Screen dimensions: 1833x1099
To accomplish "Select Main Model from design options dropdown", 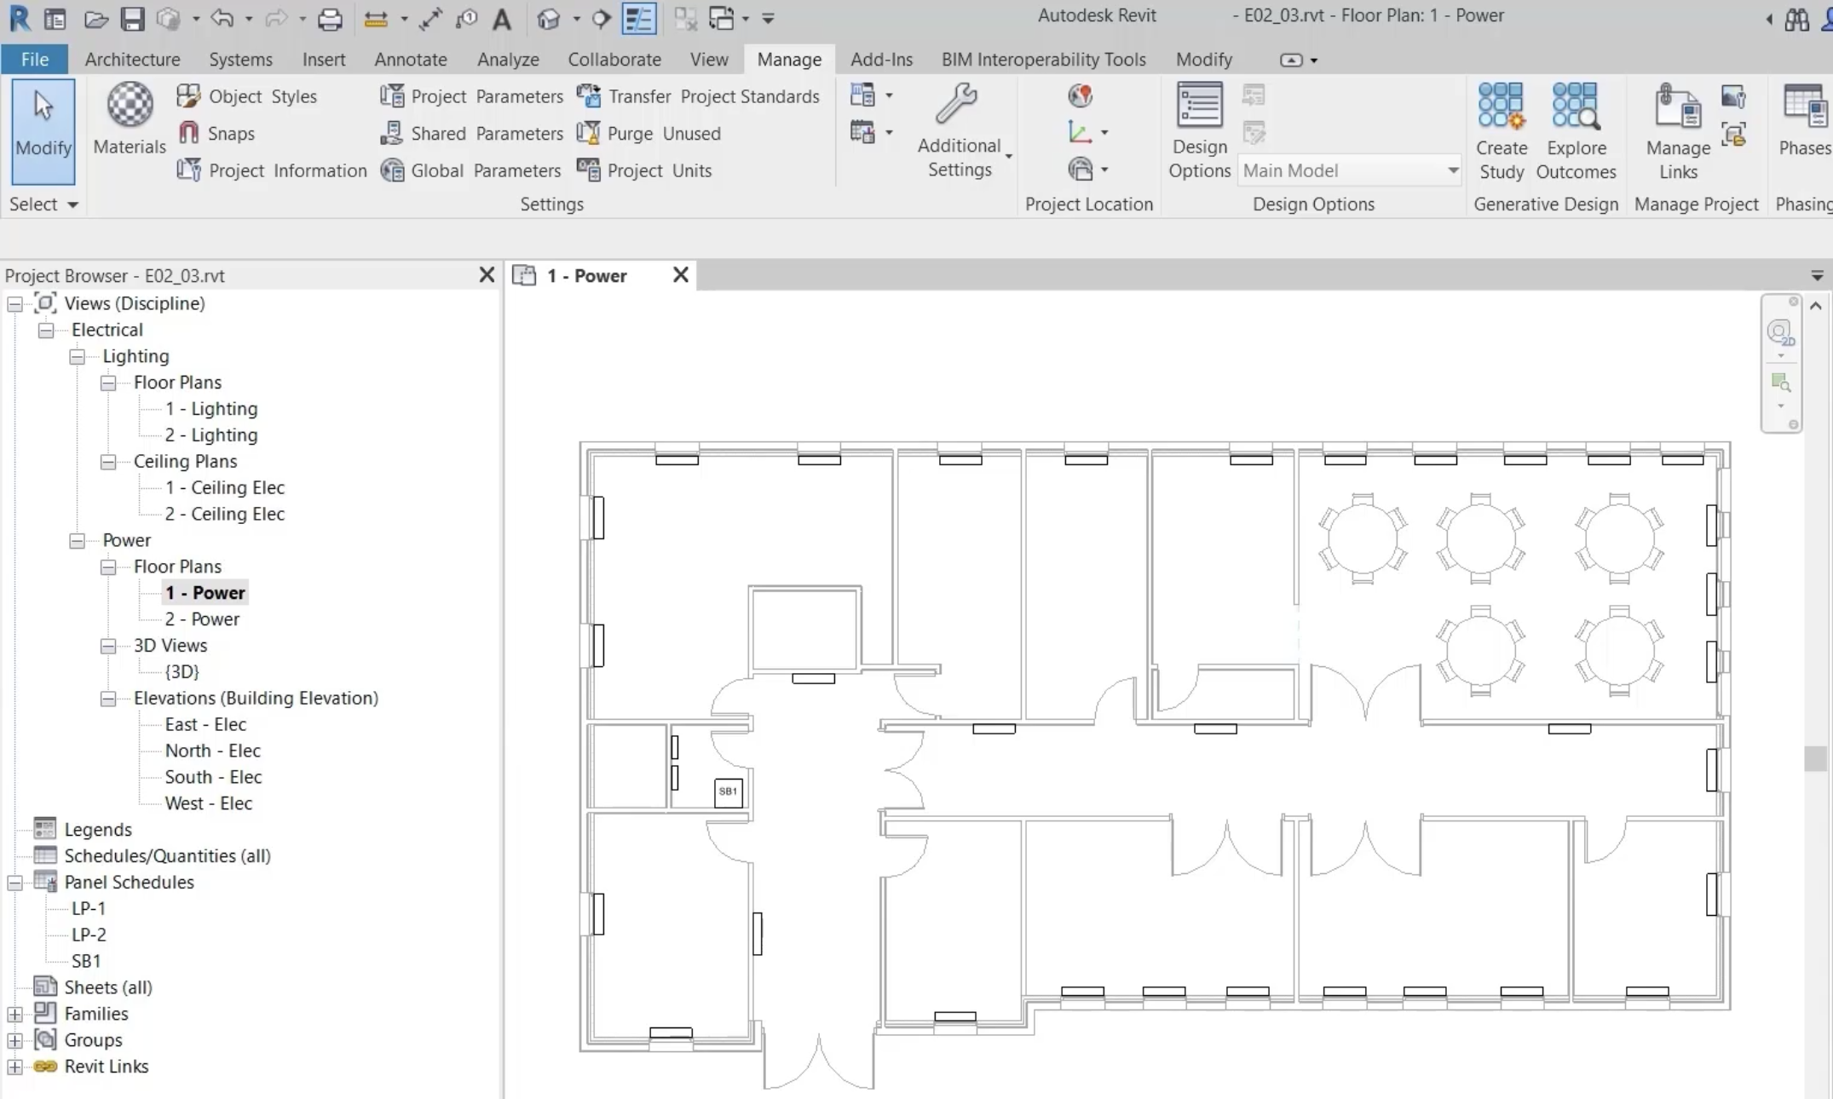I will click(x=1349, y=171).
